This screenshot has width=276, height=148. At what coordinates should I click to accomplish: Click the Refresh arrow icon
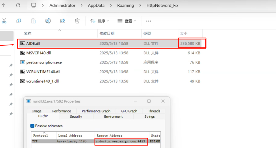[18, 5]
